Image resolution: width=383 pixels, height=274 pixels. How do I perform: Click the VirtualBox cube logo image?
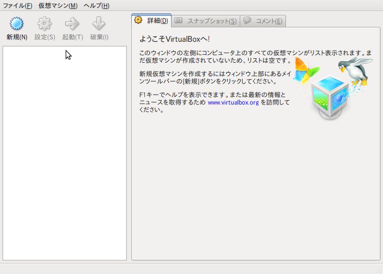click(x=330, y=98)
